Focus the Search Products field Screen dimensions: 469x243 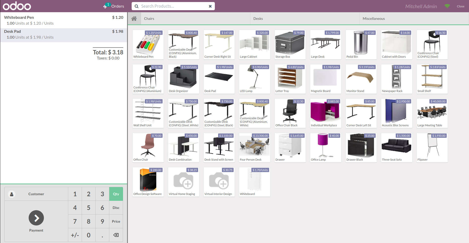coord(172,6)
